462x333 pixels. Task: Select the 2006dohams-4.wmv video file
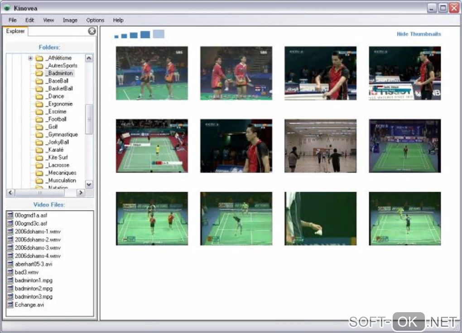click(x=38, y=256)
